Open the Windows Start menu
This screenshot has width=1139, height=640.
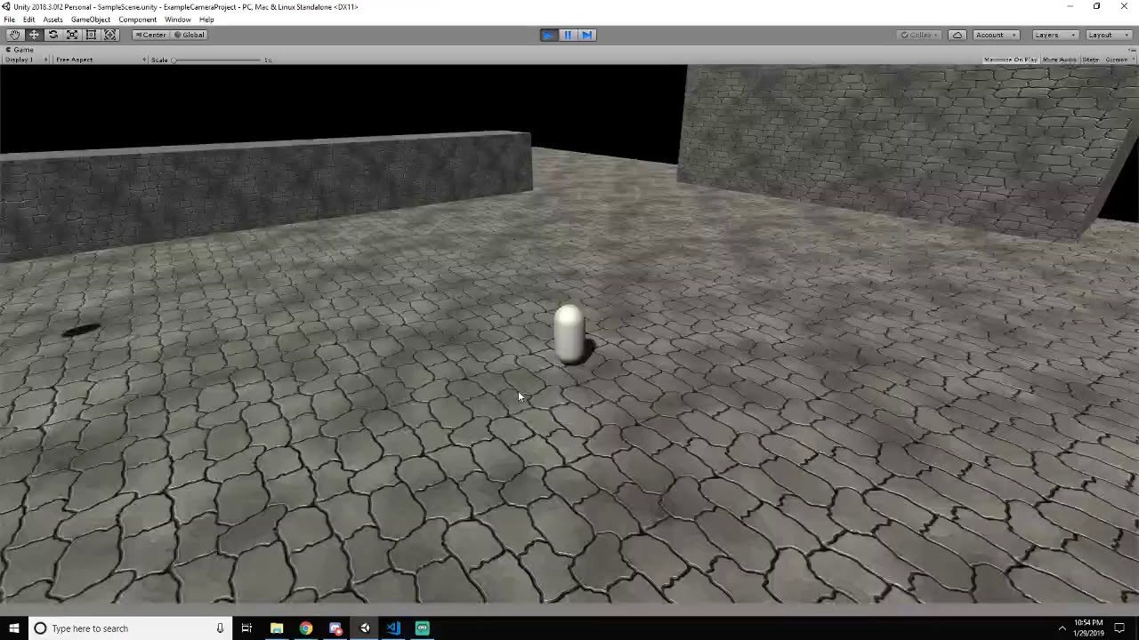13,628
